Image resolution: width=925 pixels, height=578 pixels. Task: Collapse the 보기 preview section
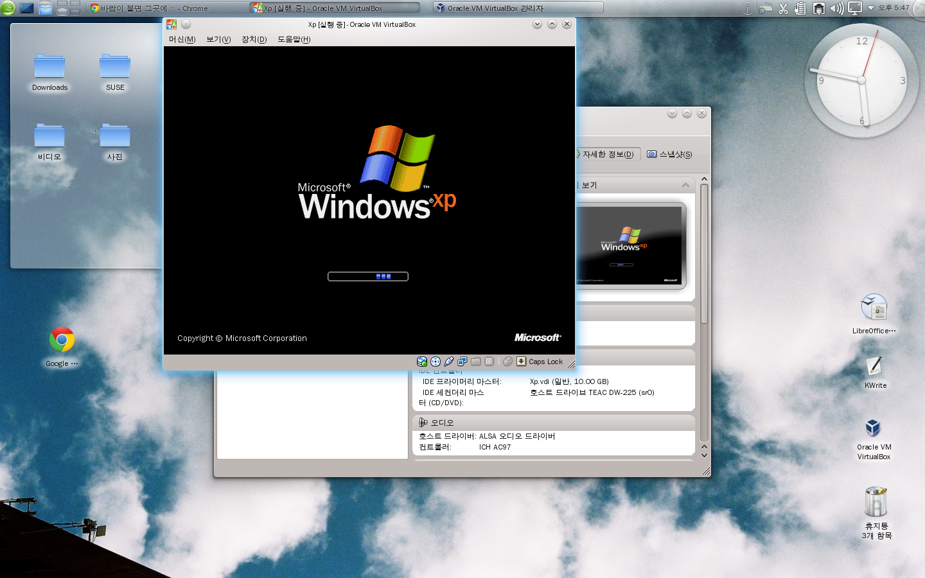click(x=685, y=185)
